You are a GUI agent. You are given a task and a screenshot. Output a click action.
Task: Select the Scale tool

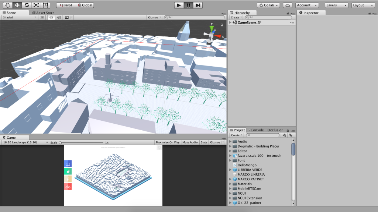pos(36,5)
